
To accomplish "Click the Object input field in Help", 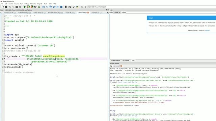I will click(171, 12).
